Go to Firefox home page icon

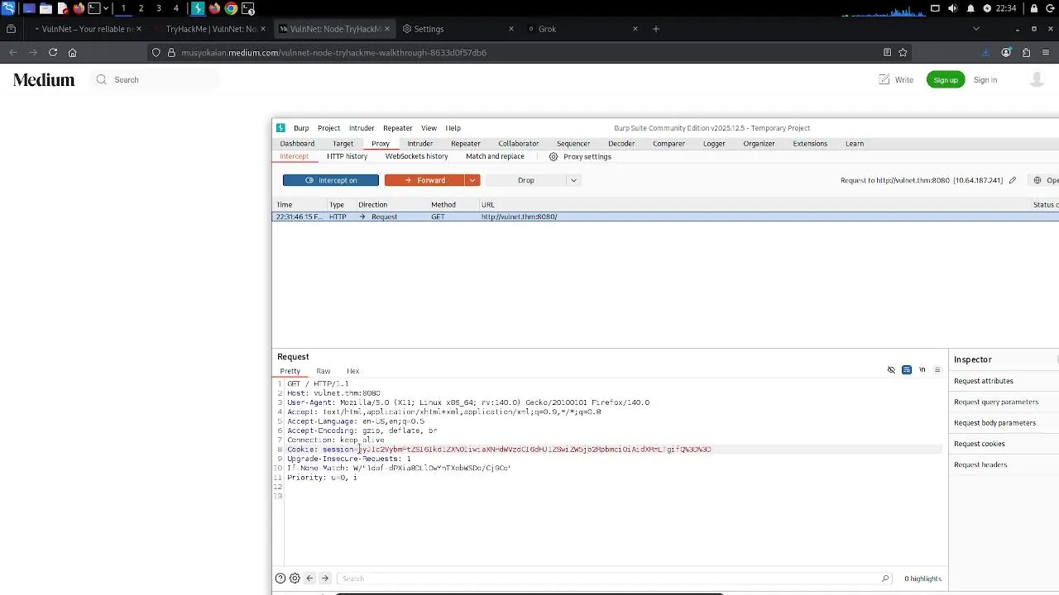[73, 52]
